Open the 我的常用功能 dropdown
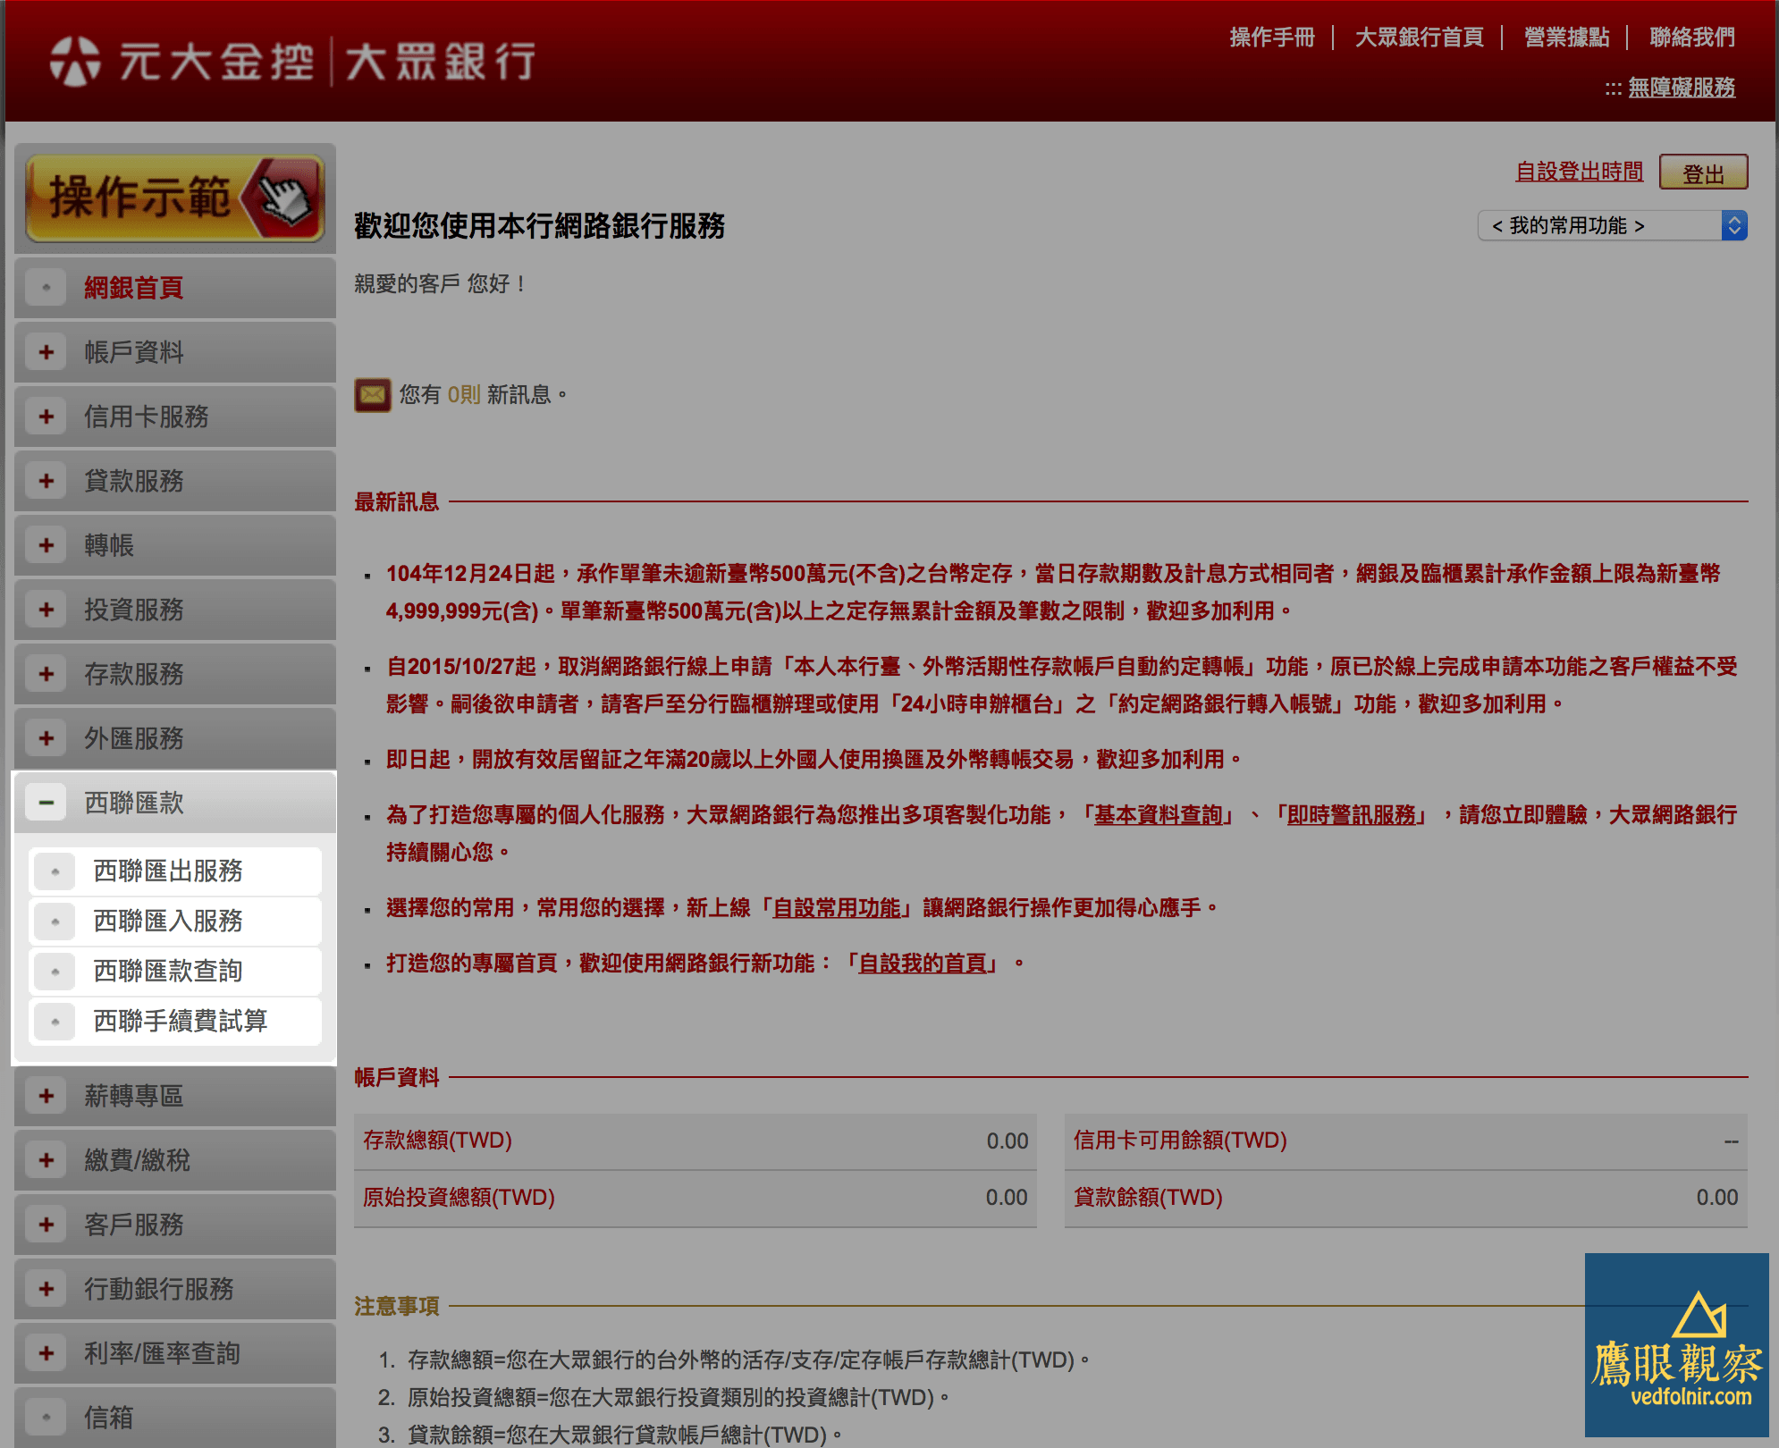The width and height of the screenshot is (1779, 1448). (1613, 225)
